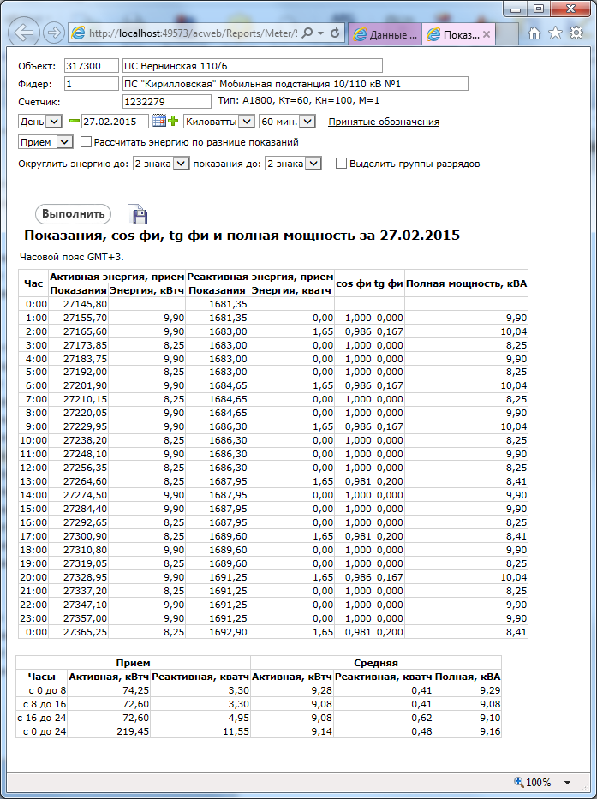Minimize the browser window
The width and height of the screenshot is (597, 799).
[516, 9]
